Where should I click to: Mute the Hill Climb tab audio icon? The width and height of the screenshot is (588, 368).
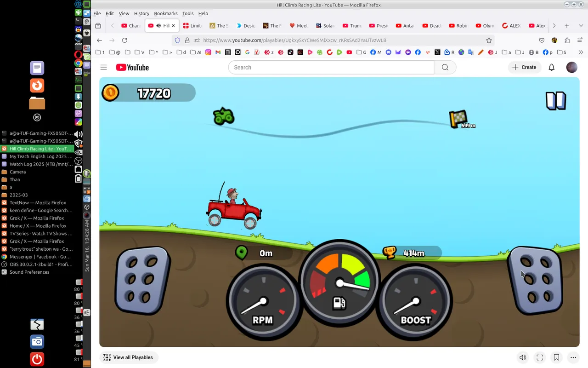(x=158, y=26)
